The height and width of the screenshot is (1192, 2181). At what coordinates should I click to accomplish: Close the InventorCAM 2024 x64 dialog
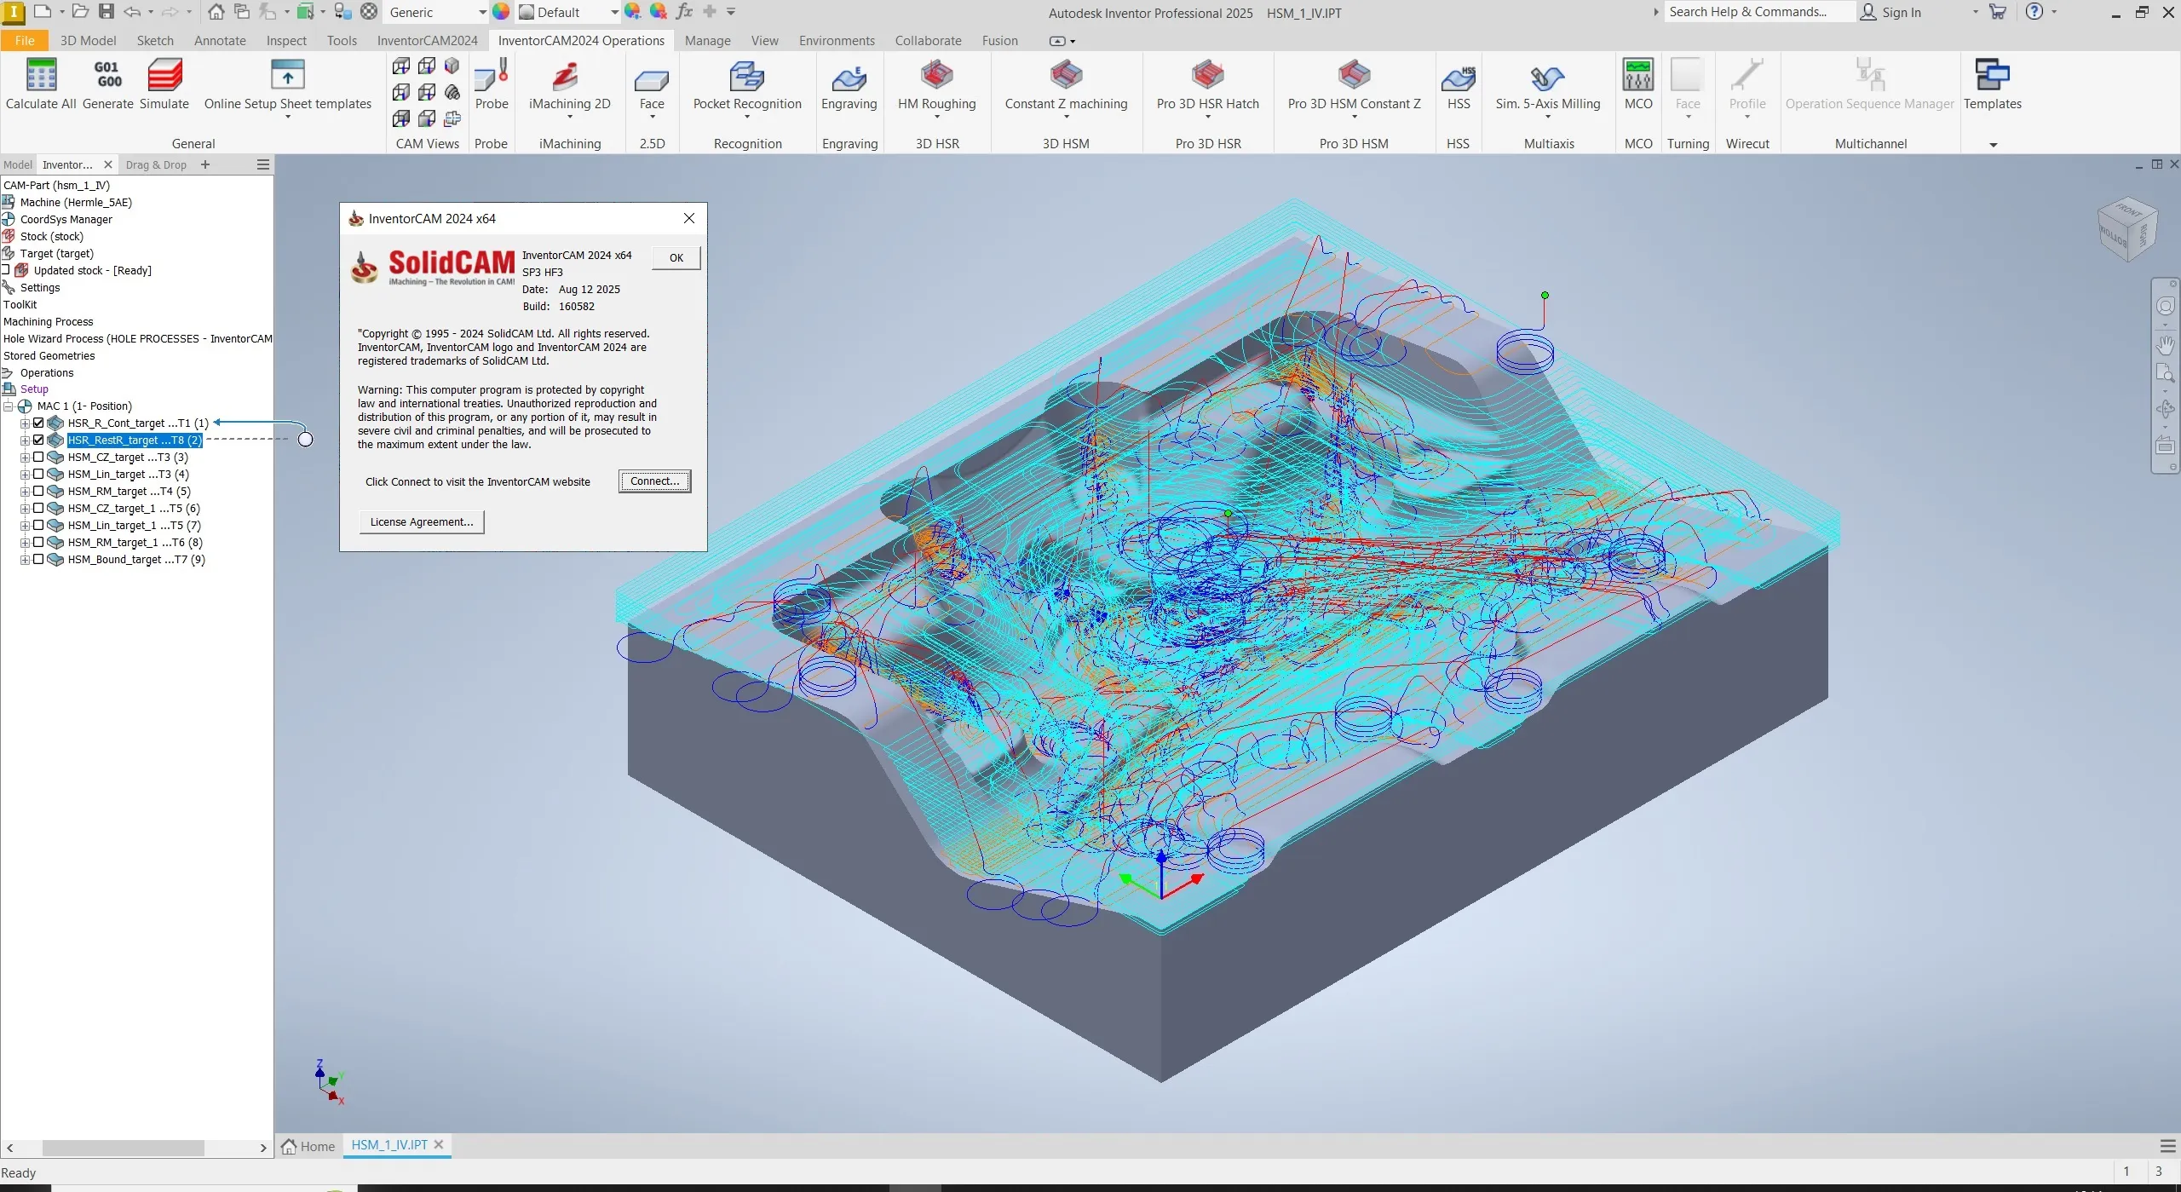click(689, 218)
